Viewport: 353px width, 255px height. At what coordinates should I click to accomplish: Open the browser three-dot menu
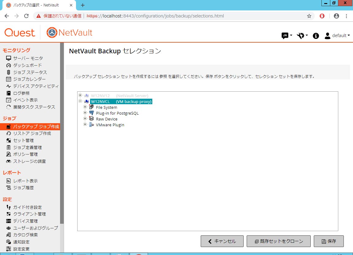click(x=346, y=16)
